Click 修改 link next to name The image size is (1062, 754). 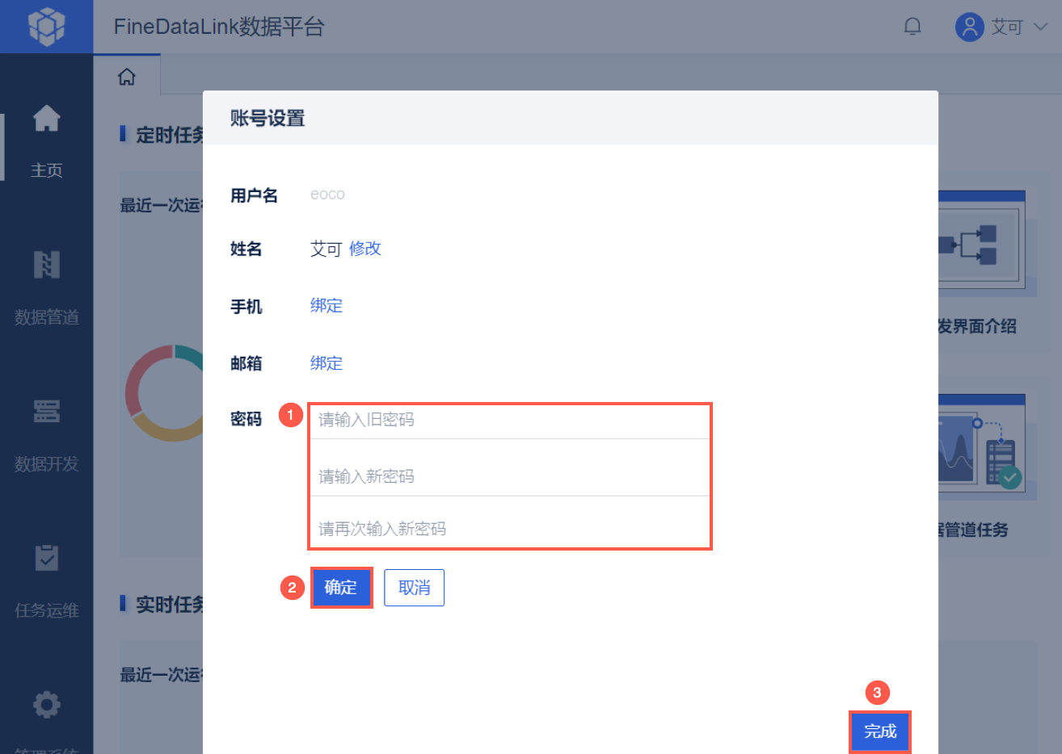365,249
